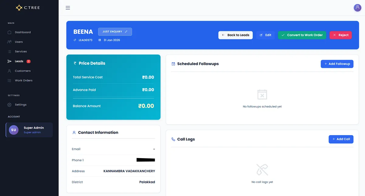
Task: Click the Leads paper-plane icon
Action: tap(9, 61)
